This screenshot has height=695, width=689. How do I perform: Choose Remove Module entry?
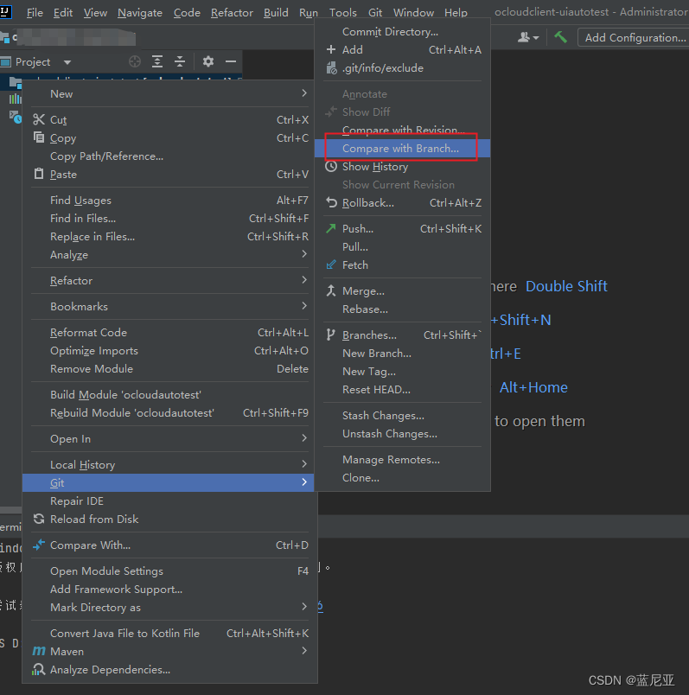(x=169, y=369)
